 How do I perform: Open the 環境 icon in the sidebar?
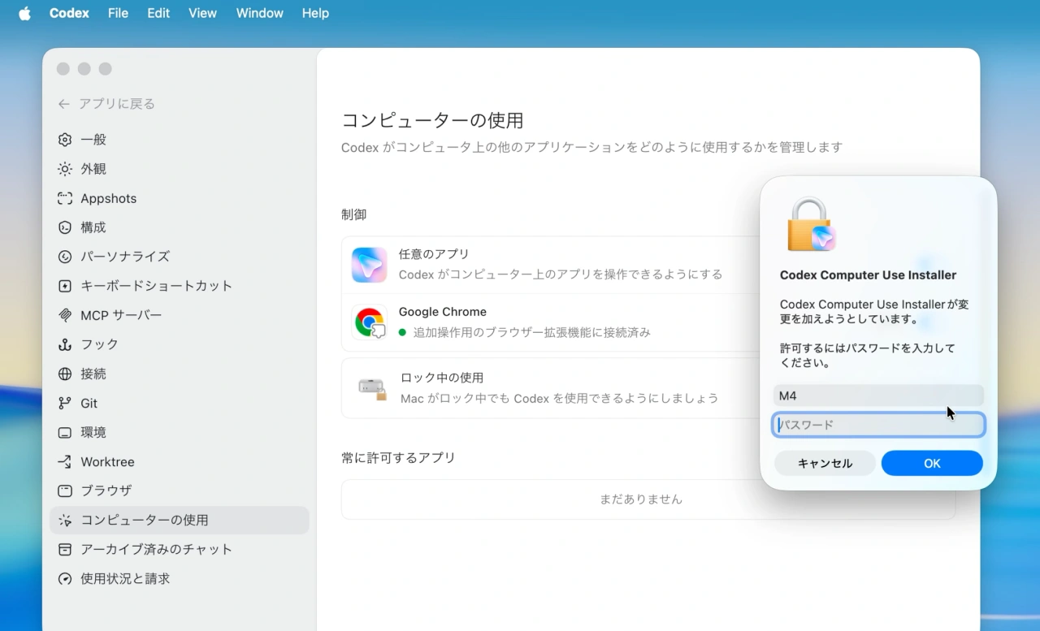(x=65, y=432)
